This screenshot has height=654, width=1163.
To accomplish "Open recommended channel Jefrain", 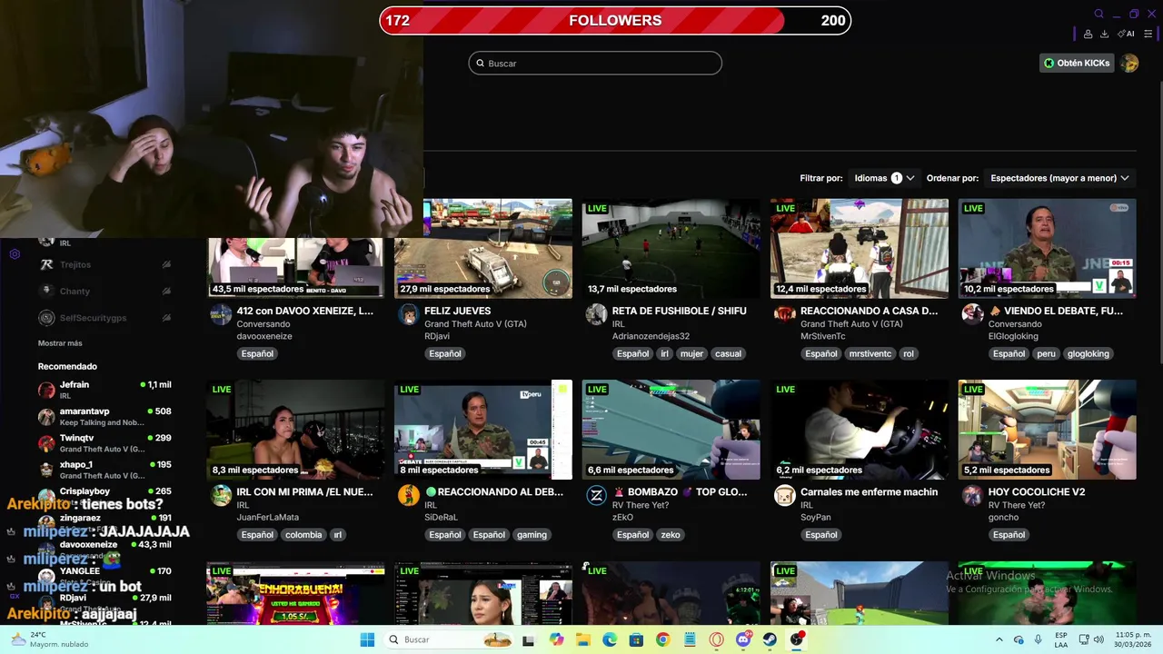I will [x=104, y=390].
